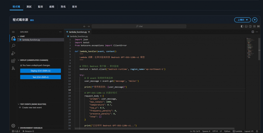Click Ln 18, Col 9 status item
This screenshot has height=133, width=263.
click(195, 131)
